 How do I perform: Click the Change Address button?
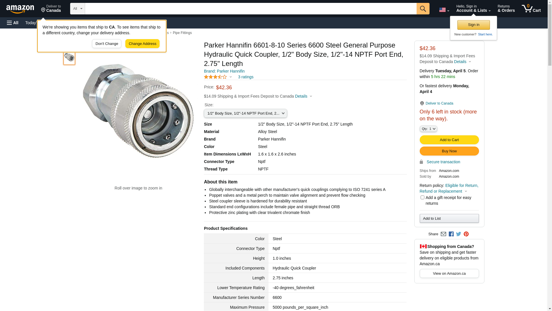tap(142, 44)
